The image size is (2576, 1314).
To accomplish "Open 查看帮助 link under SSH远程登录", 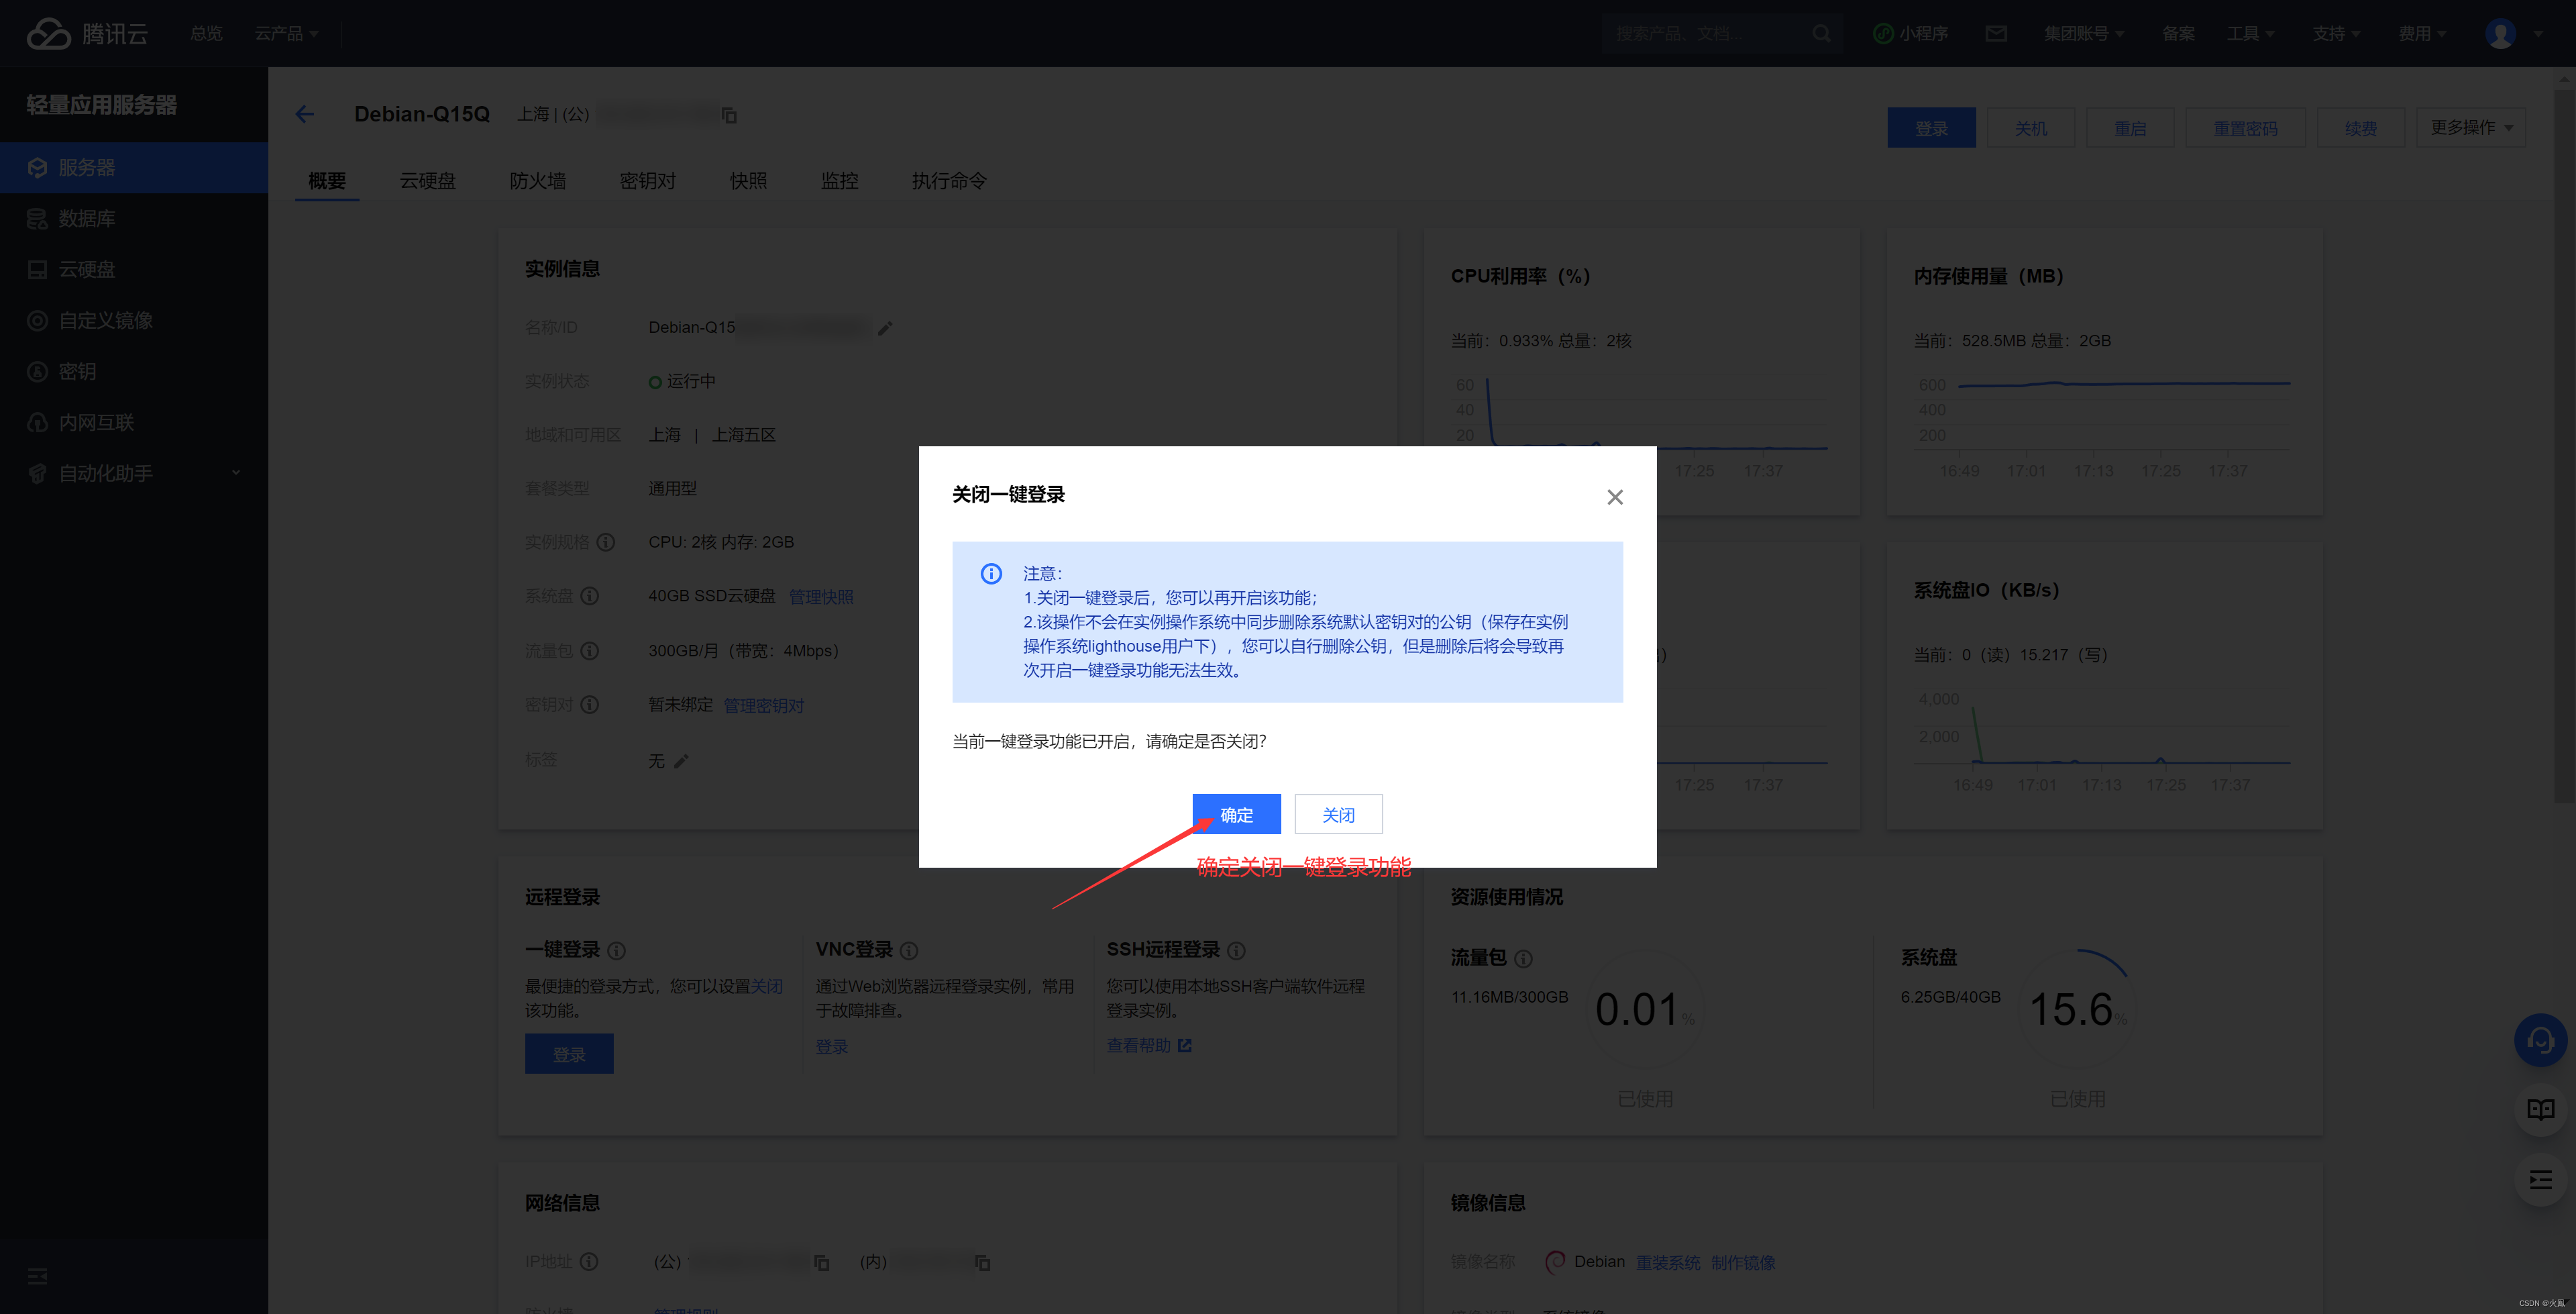I will (x=1148, y=1046).
